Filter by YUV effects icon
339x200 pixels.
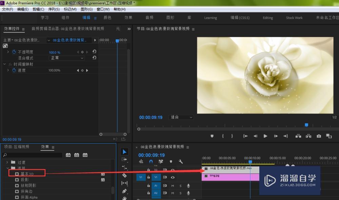pos(85,155)
